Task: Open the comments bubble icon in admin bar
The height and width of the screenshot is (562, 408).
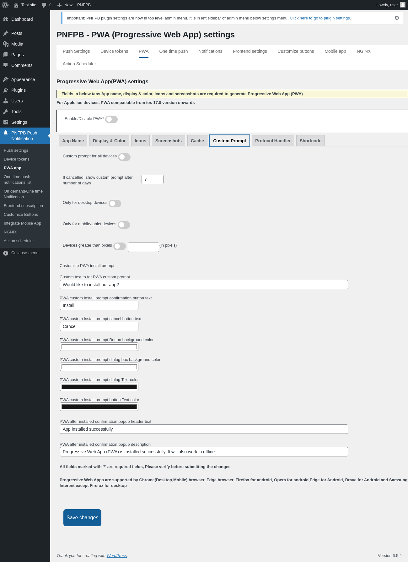Action: pyautogui.click(x=44, y=5)
